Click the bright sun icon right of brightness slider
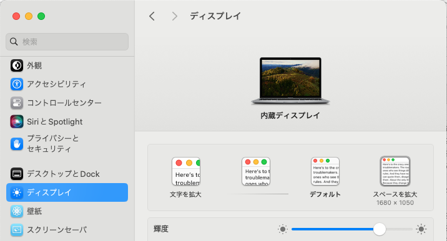 tap(421, 229)
